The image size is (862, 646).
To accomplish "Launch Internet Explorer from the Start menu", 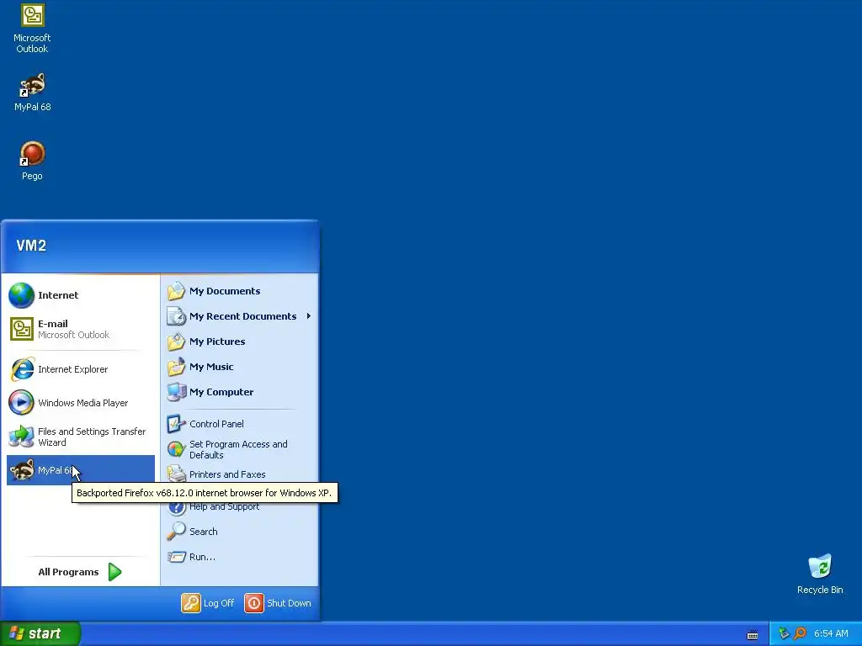I will click(x=81, y=369).
